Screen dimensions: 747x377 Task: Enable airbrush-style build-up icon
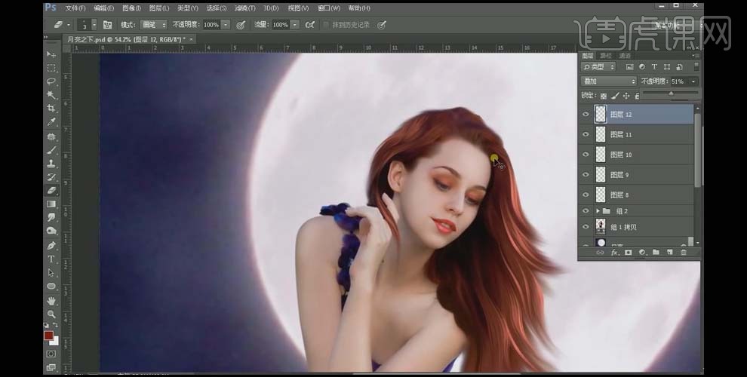(x=309, y=25)
